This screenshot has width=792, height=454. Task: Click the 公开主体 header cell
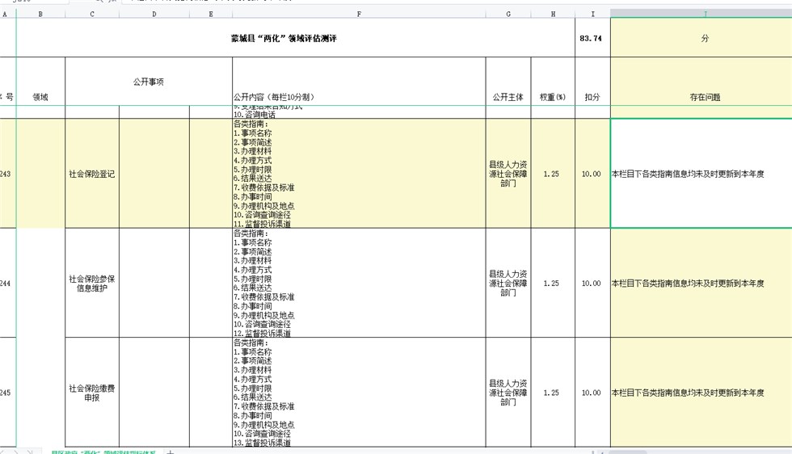[508, 97]
